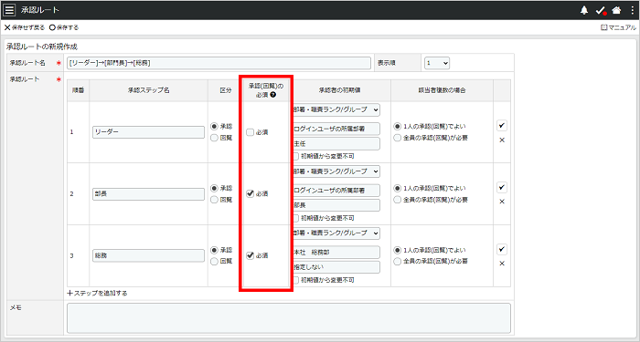Delete step 1 with X icon
The image size is (640, 342).
pos(502,140)
